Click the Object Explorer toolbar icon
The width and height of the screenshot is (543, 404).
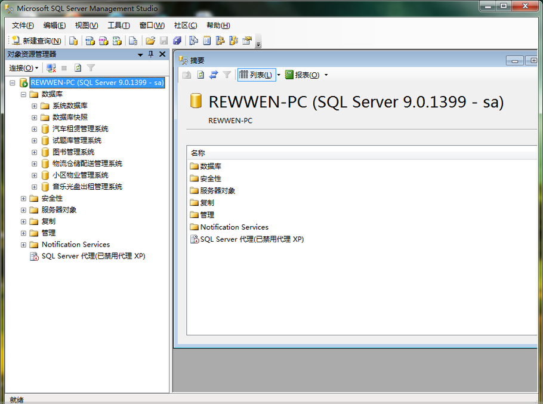[x=220, y=41]
